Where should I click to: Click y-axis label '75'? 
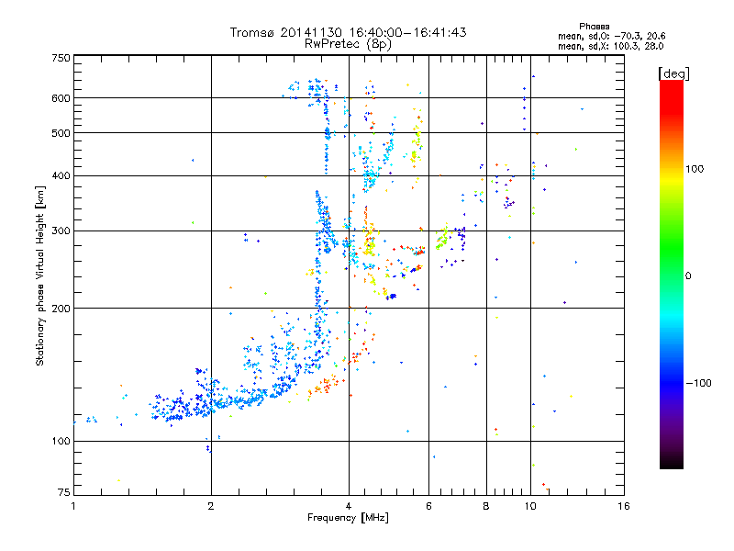coord(64,492)
